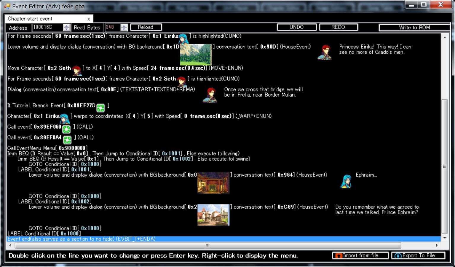This screenshot has width=455, height=267.
Task: Click green event icon for 0x89EF27C
Action: point(101,108)
